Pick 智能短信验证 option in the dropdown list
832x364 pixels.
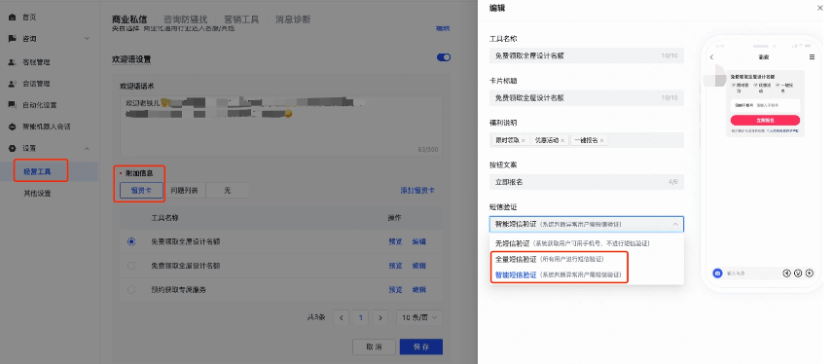point(587,274)
